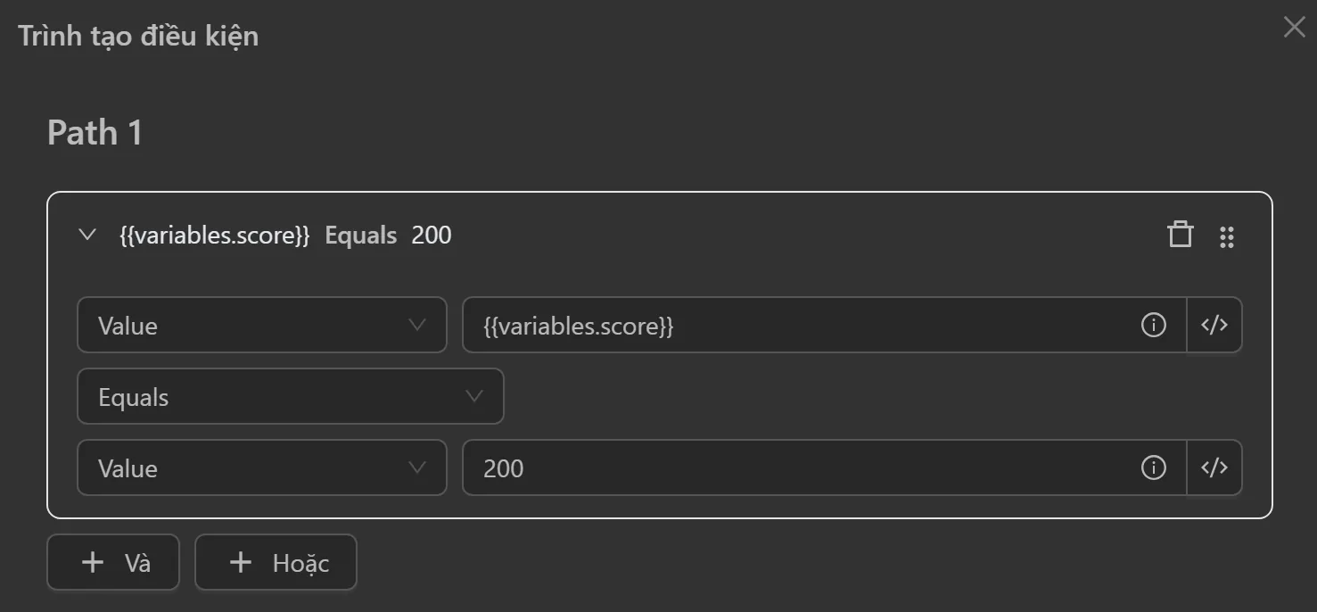Open the bottom Value type dropdown

coord(261,468)
